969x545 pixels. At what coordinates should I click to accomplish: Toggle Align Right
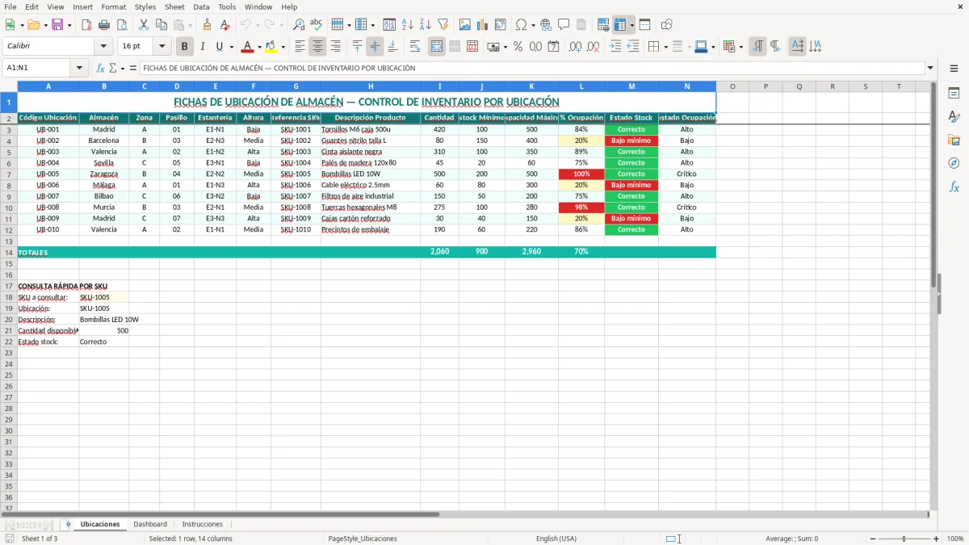pos(336,47)
